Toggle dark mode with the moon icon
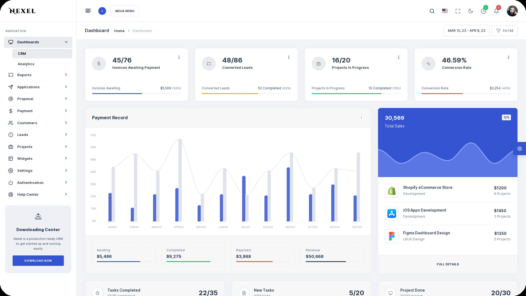The width and height of the screenshot is (526, 296). pyautogui.click(x=471, y=11)
